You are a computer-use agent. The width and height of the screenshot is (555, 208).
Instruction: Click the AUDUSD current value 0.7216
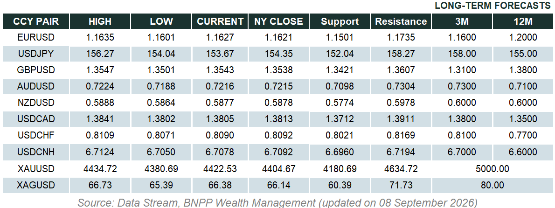point(220,86)
